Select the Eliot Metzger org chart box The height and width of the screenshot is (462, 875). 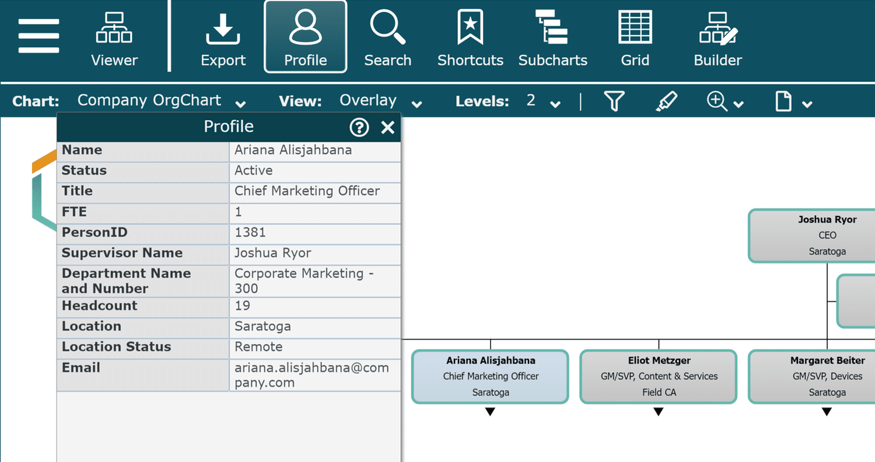click(x=658, y=376)
